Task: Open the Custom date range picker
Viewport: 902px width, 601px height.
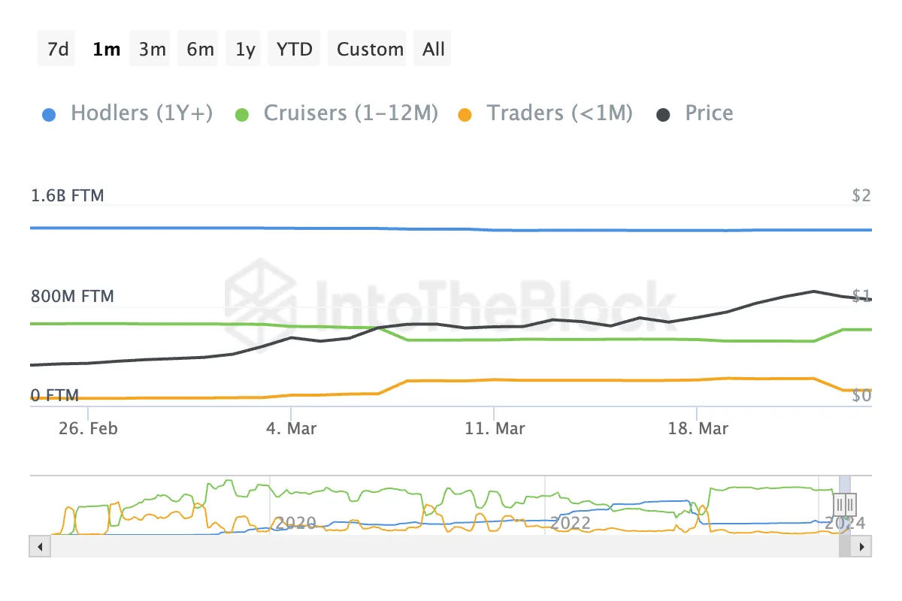Action: coord(370,50)
